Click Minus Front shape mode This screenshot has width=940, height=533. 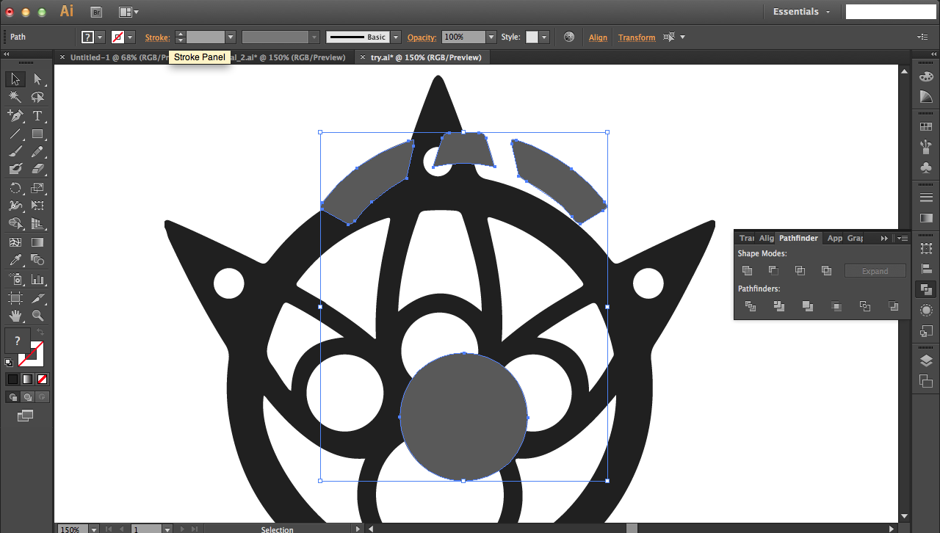(773, 271)
